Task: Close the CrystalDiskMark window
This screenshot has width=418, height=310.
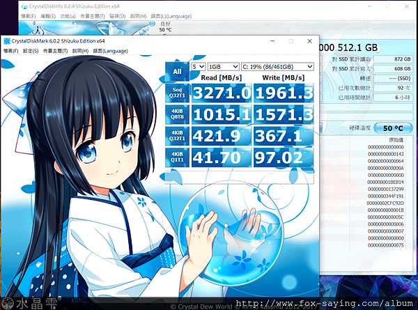Action: tap(309, 41)
